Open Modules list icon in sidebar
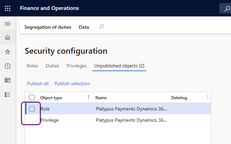Image resolution: width=231 pixels, height=144 pixels. pos(8,94)
